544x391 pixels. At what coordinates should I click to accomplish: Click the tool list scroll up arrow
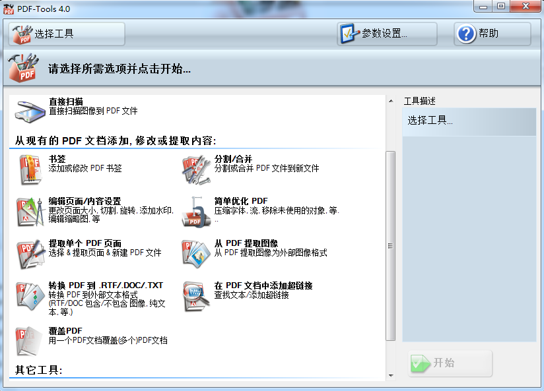(391, 101)
